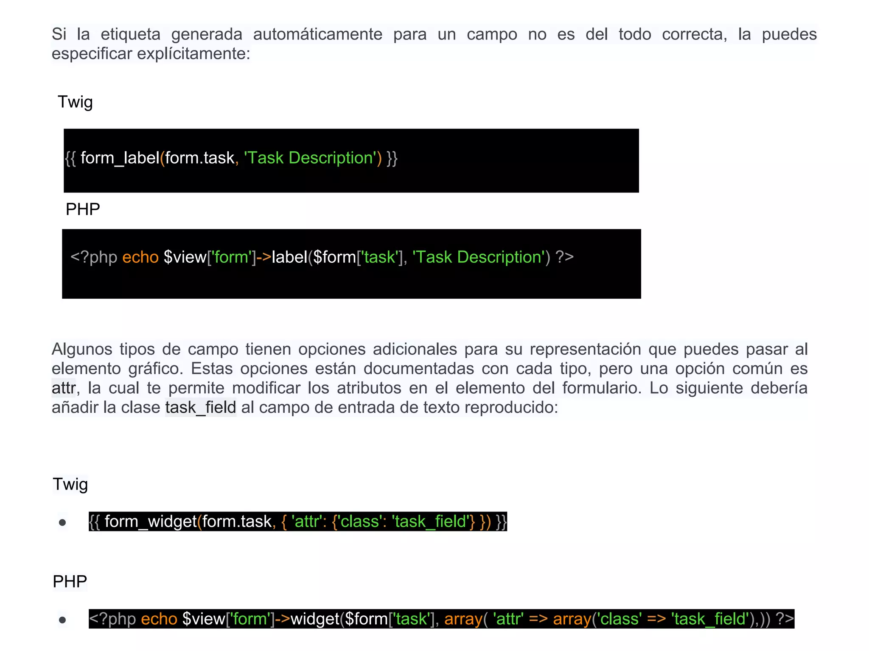This screenshot has width=869, height=651.
Task: Click the bullet before the form_widget Twig line
Action: pos(62,523)
